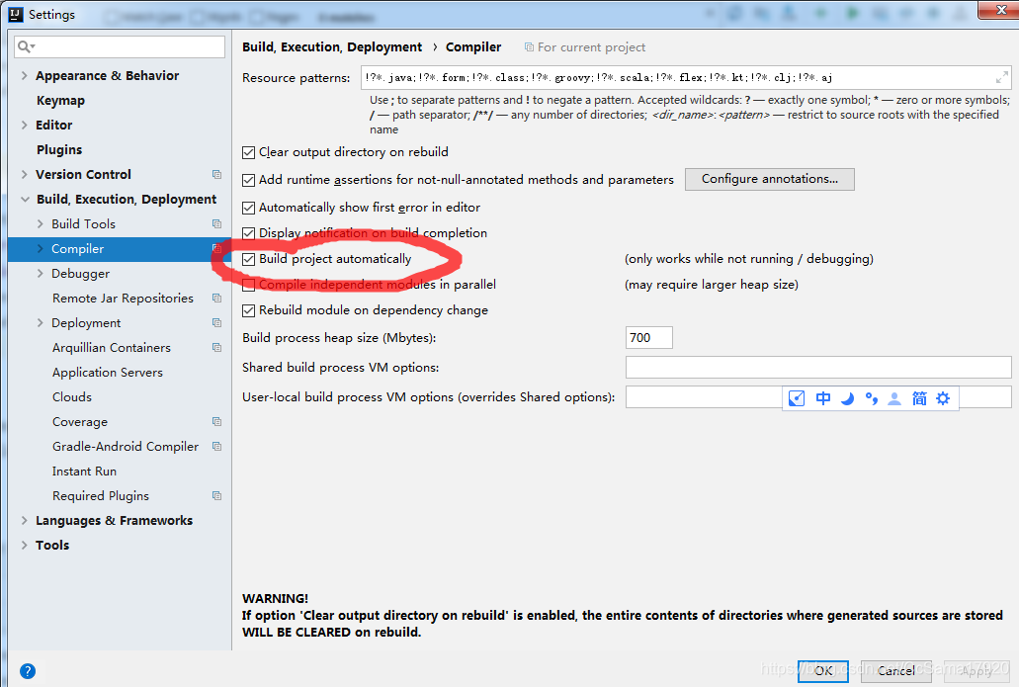The width and height of the screenshot is (1019, 687).
Task: Click the project-level icon beside Build Tools
Action: [x=217, y=223]
